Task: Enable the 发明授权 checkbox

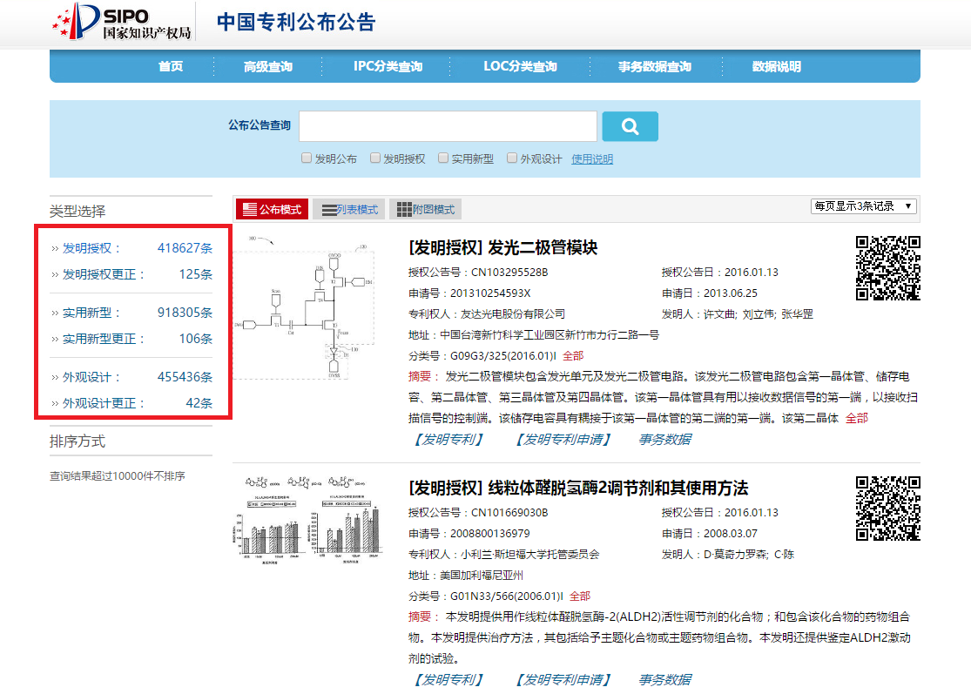Action: [375, 158]
